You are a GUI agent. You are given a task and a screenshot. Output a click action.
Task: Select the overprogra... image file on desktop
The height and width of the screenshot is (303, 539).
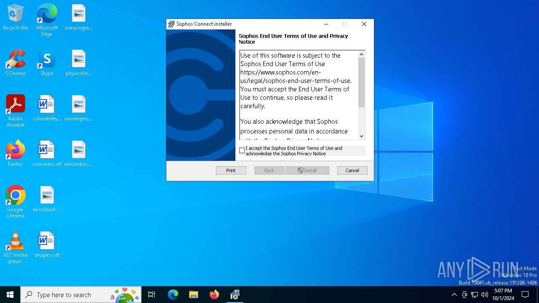click(x=78, y=18)
